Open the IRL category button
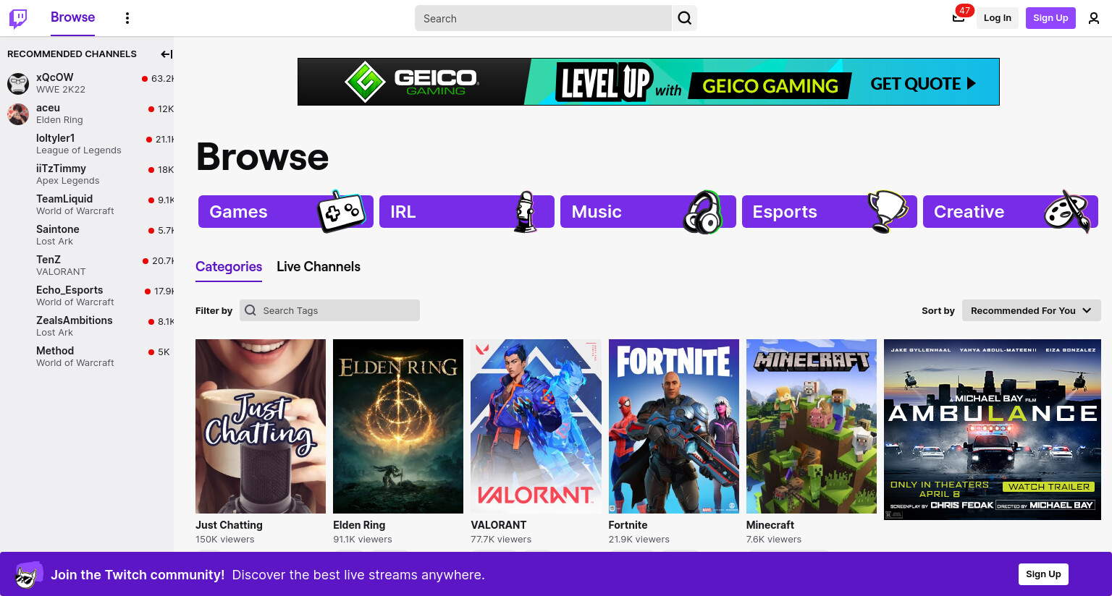 pos(467,212)
